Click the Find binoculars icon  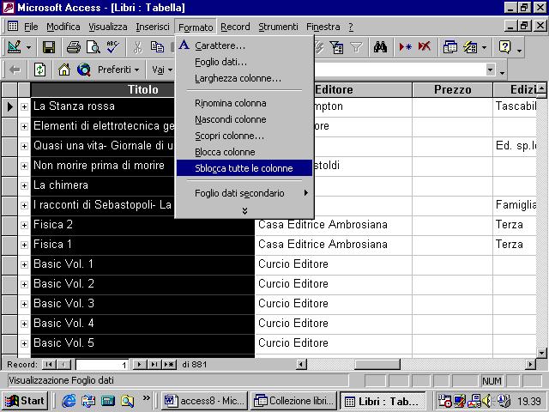380,47
